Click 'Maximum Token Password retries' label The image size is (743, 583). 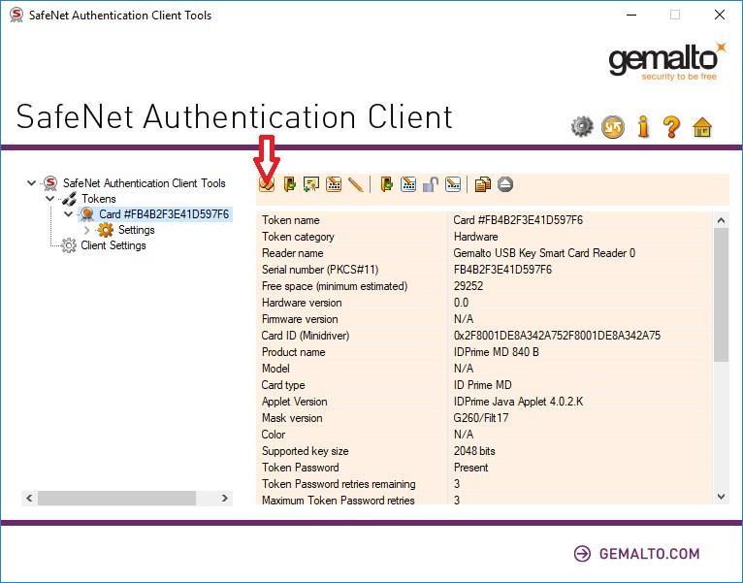338,500
